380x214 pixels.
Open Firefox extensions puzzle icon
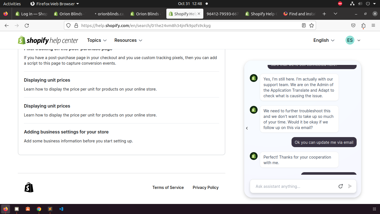point(363,25)
